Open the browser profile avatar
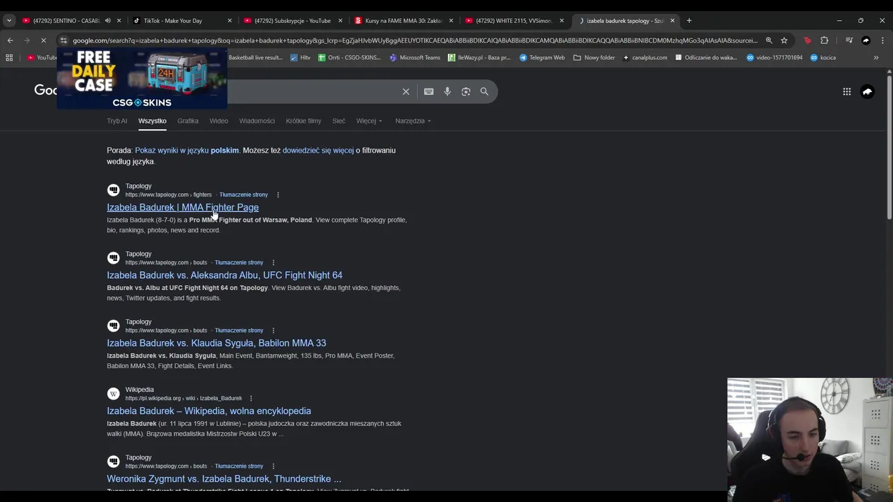Image resolution: width=893 pixels, height=502 pixels. point(866,40)
